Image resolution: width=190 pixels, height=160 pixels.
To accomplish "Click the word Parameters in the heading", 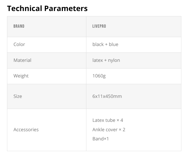I will [x=66, y=8].
